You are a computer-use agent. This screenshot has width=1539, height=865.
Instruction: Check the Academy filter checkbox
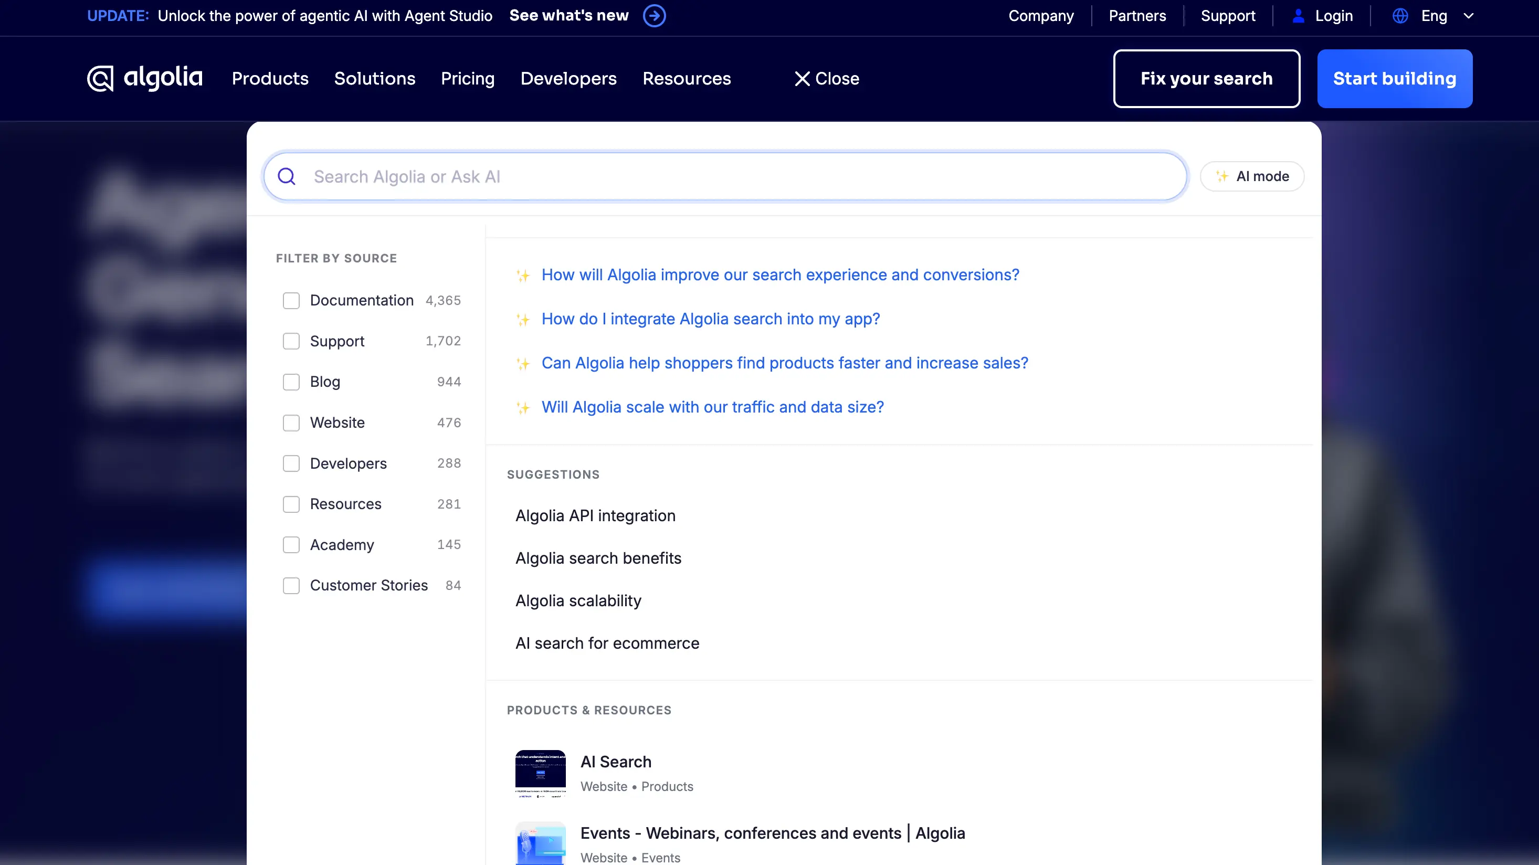291,545
